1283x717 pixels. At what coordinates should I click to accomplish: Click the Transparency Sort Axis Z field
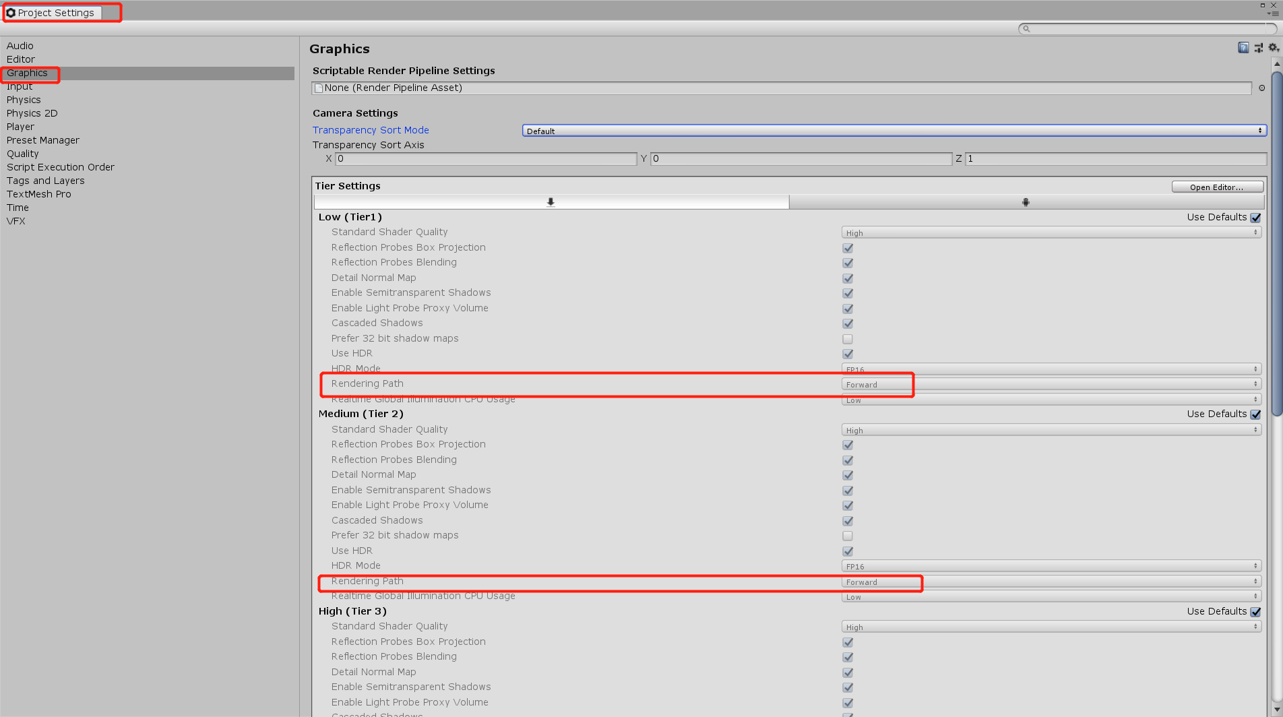click(1116, 159)
